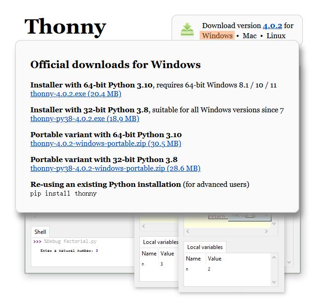
Task: Open the rightmost Local variables tab
Action: [x=205, y=247]
